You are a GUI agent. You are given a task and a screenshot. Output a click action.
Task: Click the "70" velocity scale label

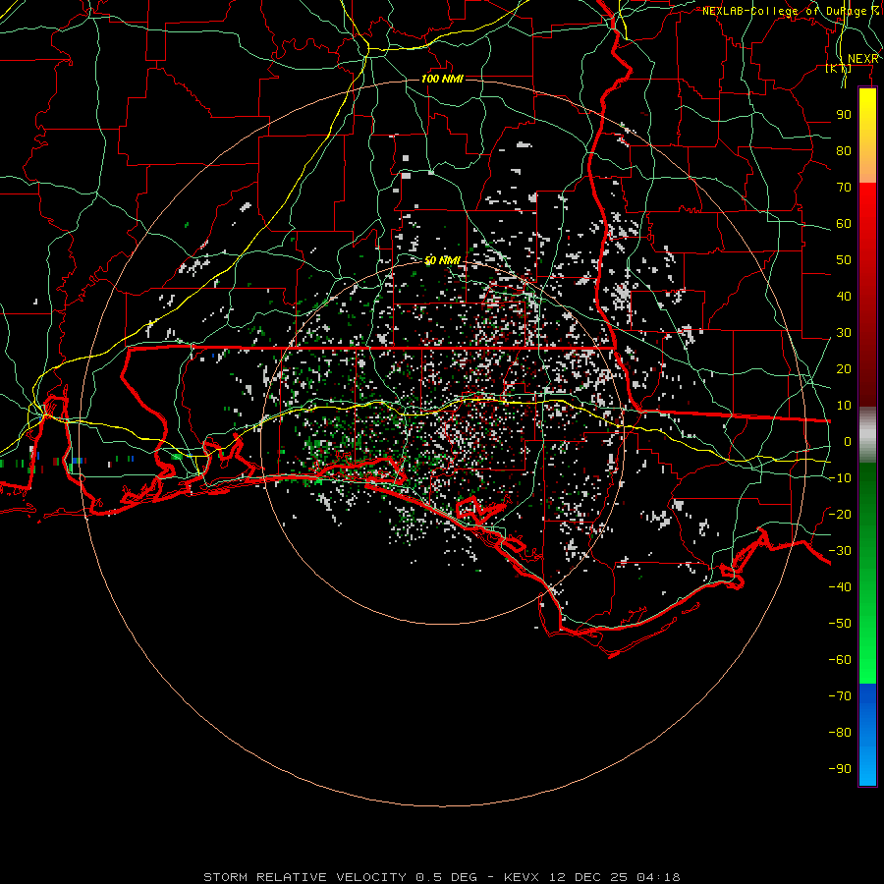click(x=844, y=188)
